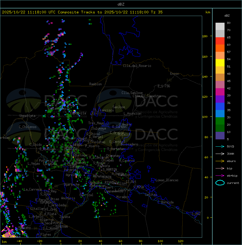This screenshot has width=242, height=245.
Task: Select the 54 dBZ yellow color swatch
Action: coord(220,63)
